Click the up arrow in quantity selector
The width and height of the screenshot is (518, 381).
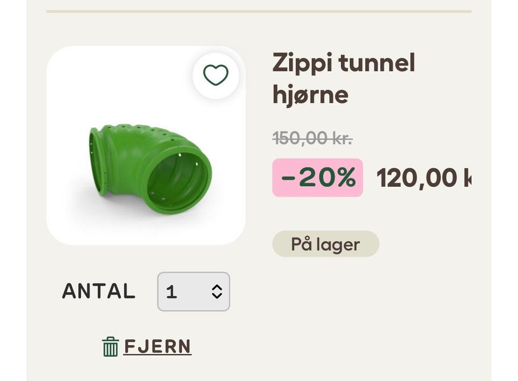pos(217,287)
